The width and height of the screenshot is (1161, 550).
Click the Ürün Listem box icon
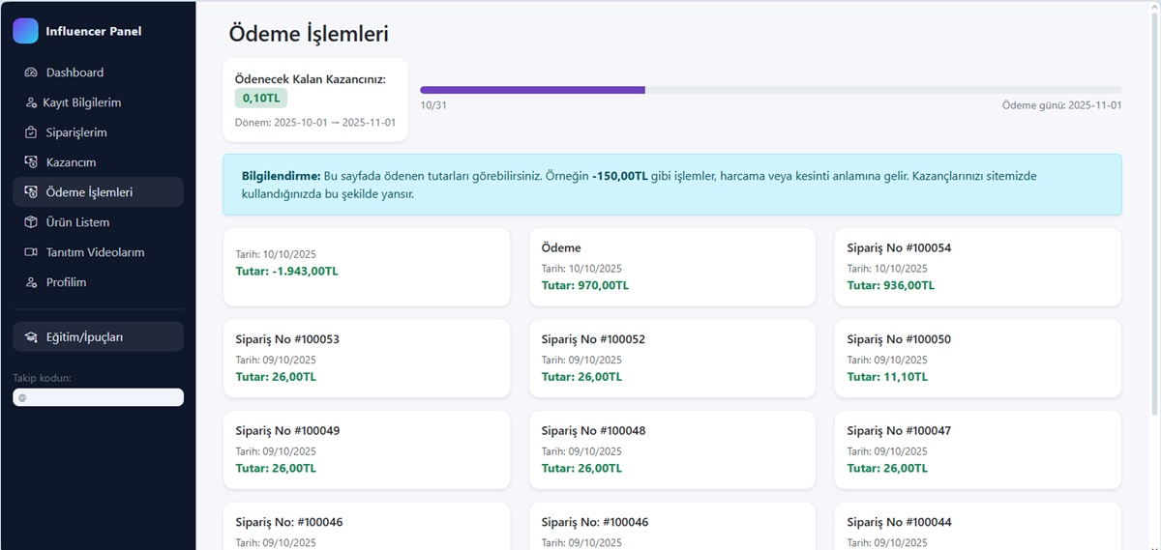point(31,222)
